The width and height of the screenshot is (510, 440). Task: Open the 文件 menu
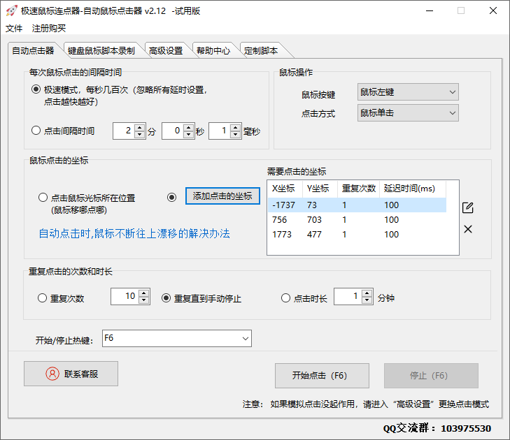pyautogui.click(x=14, y=28)
